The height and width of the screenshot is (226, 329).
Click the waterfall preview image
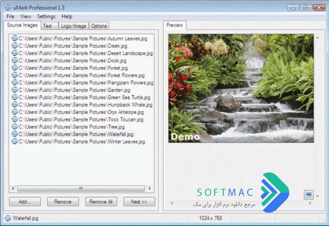click(x=241, y=88)
